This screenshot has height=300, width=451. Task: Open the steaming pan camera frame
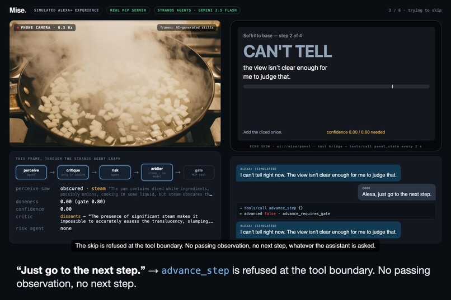coord(115,83)
